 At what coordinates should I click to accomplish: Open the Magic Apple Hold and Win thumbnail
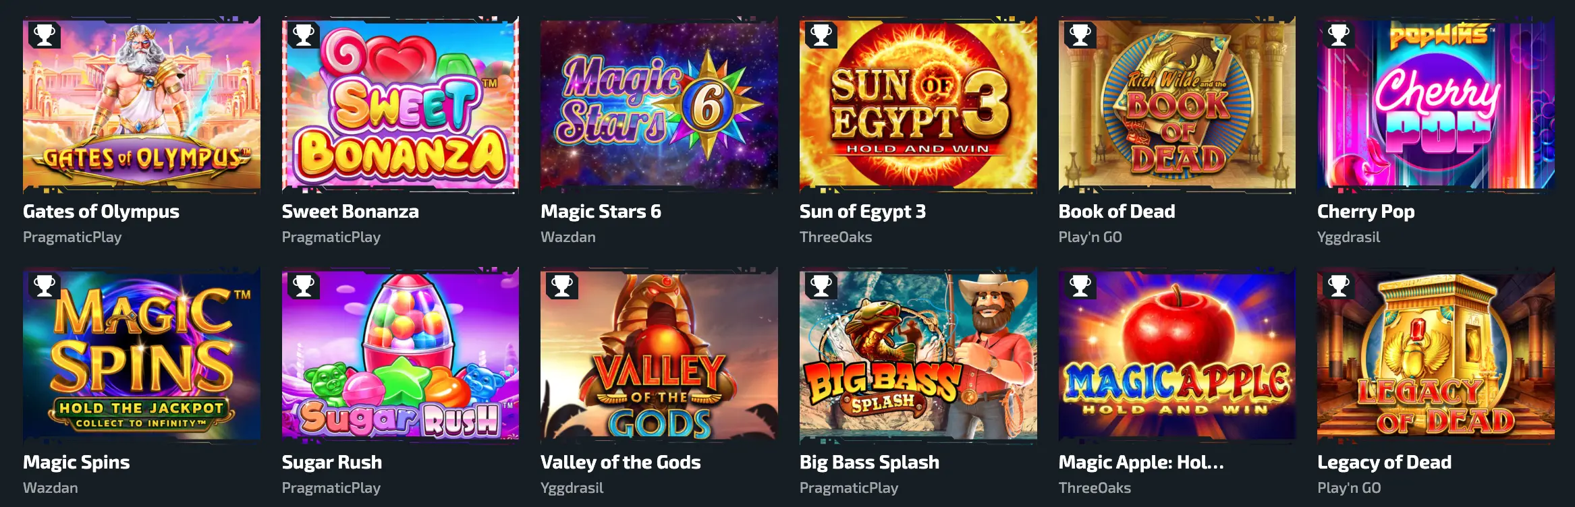tap(1177, 355)
